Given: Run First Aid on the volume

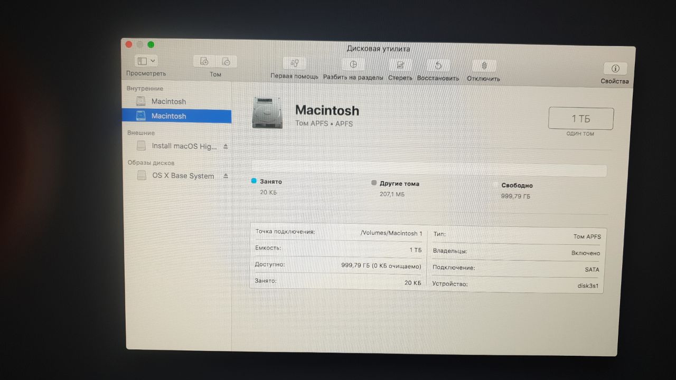Looking at the screenshot, I should coord(295,64).
